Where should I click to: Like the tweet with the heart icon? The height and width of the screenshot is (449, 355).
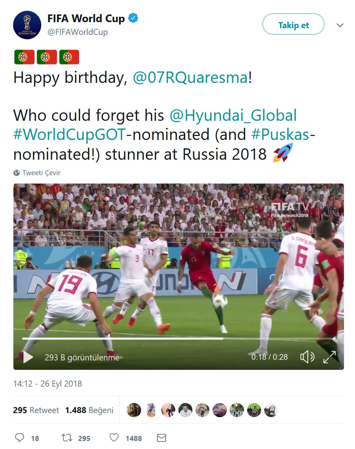point(114,438)
